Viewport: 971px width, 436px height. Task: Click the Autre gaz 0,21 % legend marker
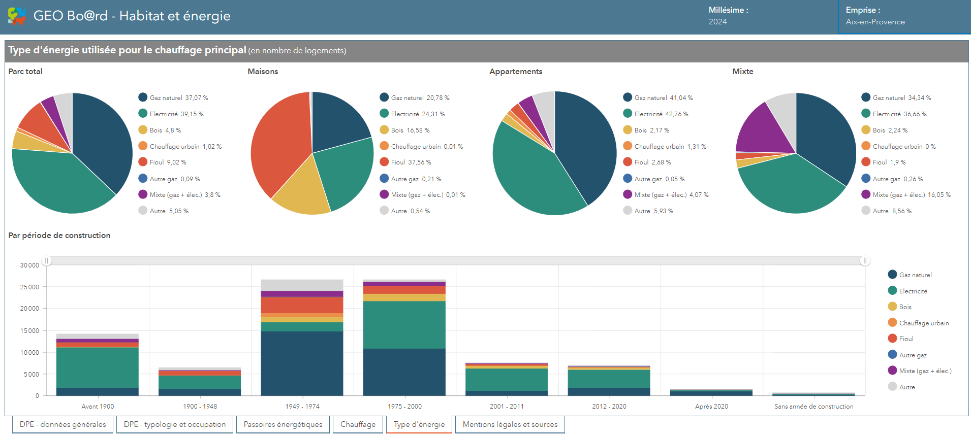[x=384, y=179]
